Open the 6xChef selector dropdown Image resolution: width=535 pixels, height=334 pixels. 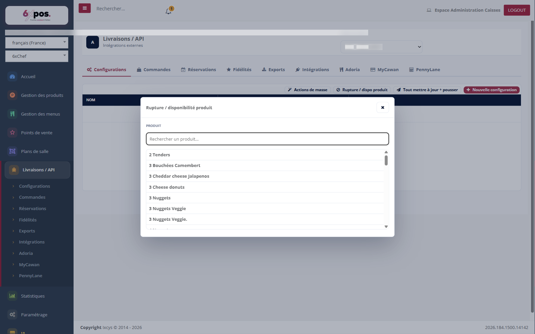[x=37, y=56]
